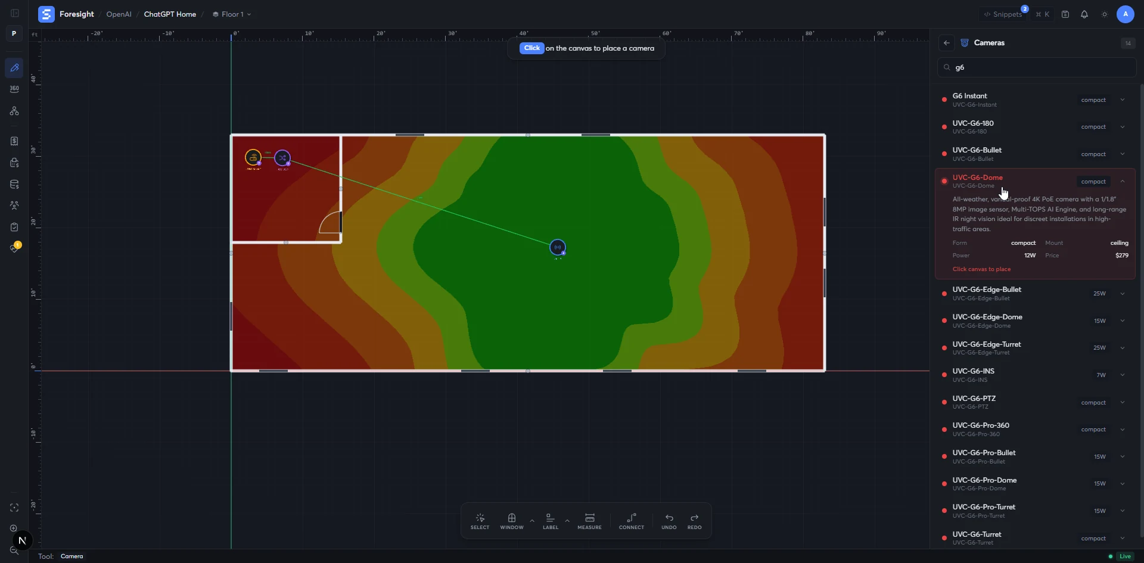
Task: Expand the UVC-G6-Edge-Turret camera details
Action: pos(1123,348)
